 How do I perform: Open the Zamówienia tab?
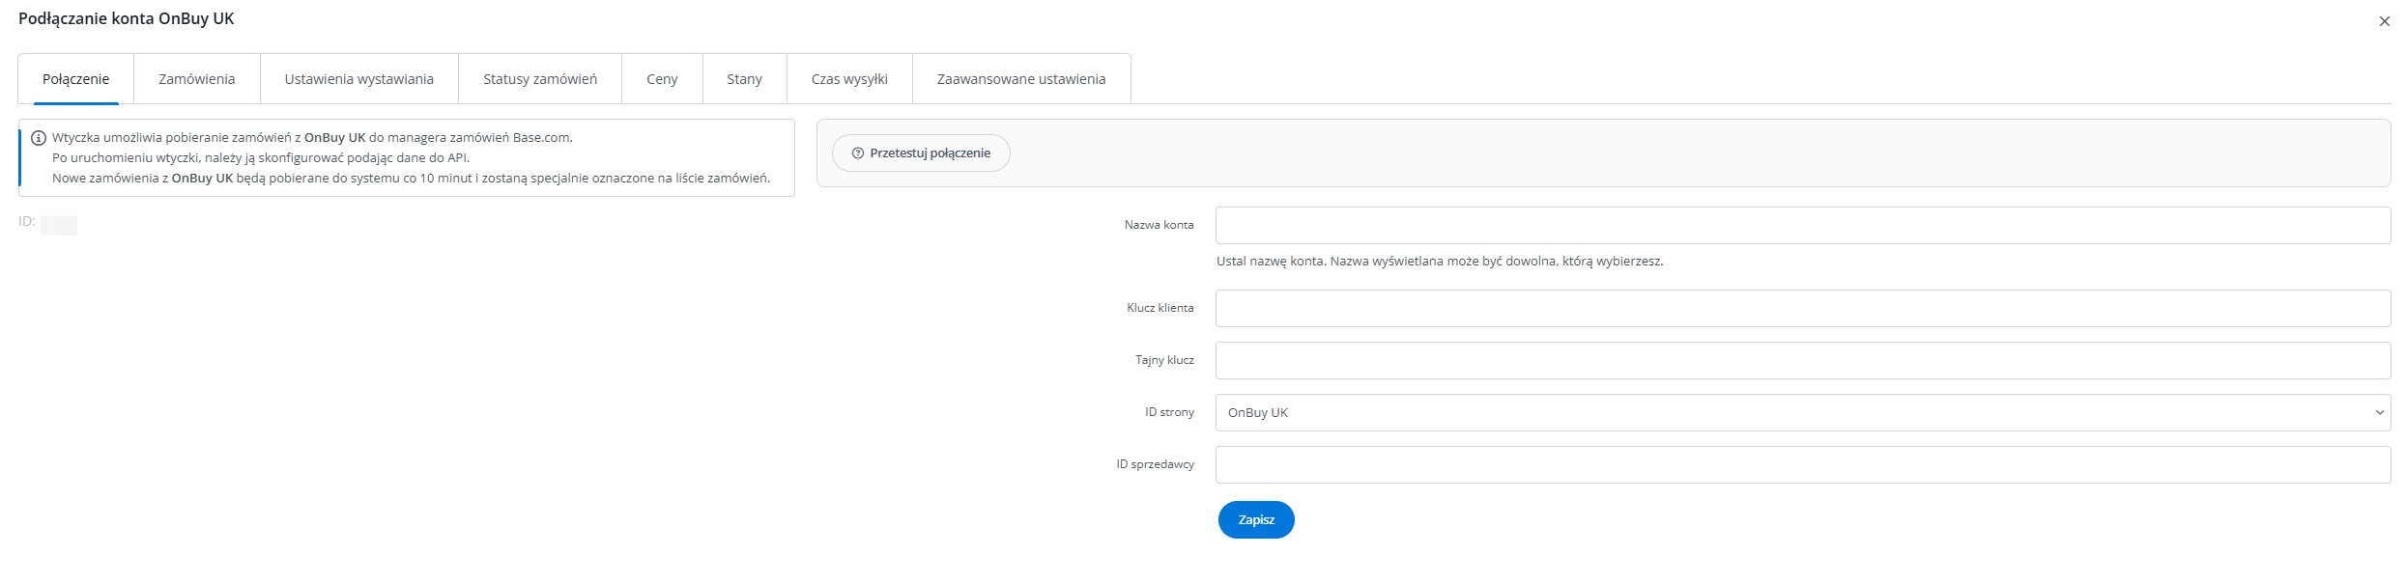click(x=196, y=79)
